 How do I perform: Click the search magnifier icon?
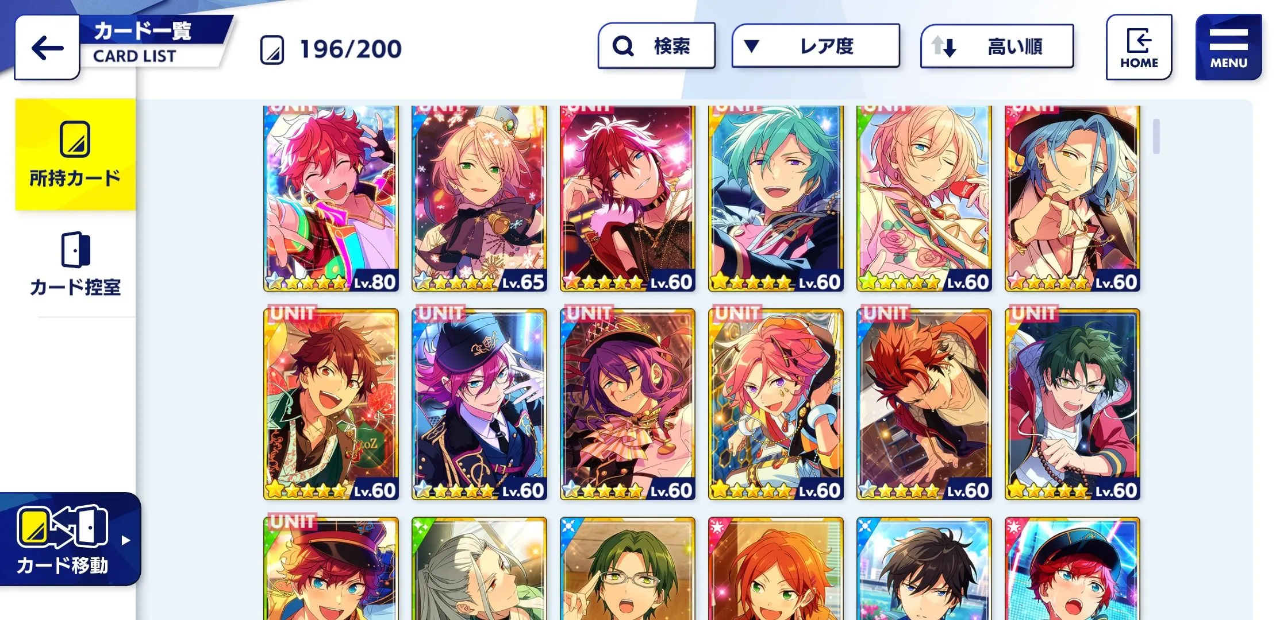coord(622,46)
